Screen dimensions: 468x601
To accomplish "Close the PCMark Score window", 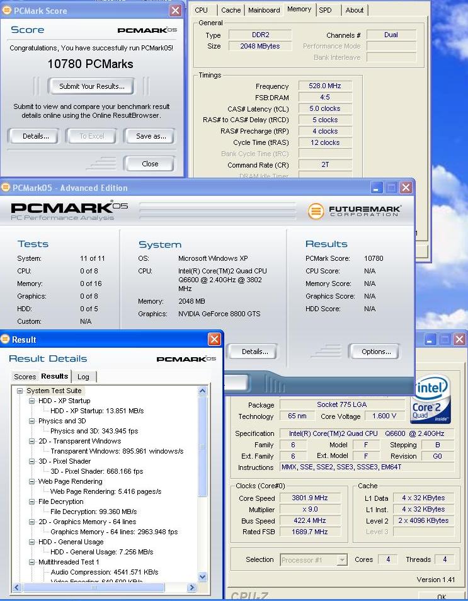I will click(x=175, y=10).
